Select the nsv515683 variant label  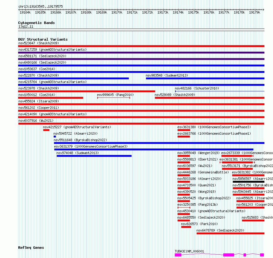pos(257,217)
